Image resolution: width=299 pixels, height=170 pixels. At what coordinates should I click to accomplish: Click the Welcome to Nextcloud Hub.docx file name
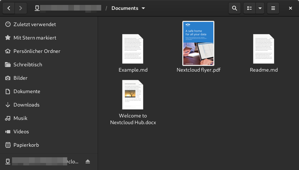click(133, 119)
